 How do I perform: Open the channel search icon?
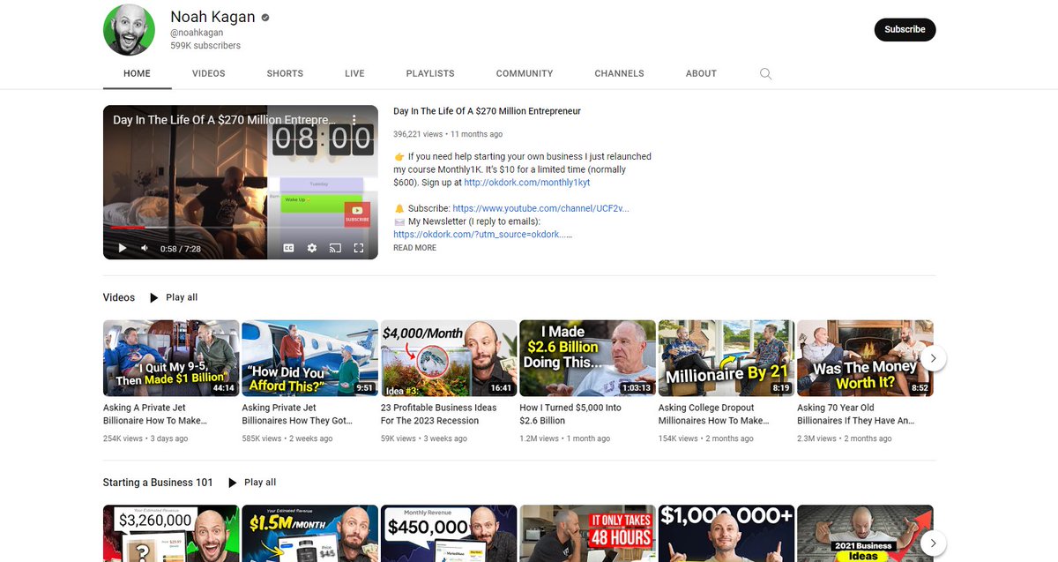coord(765,73)
